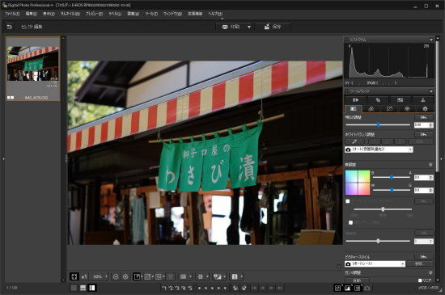Image resolution: width=445 pixels, height=295 pixels.
Task: Open the picture style dropdown
Action: (x=375, y=263)
